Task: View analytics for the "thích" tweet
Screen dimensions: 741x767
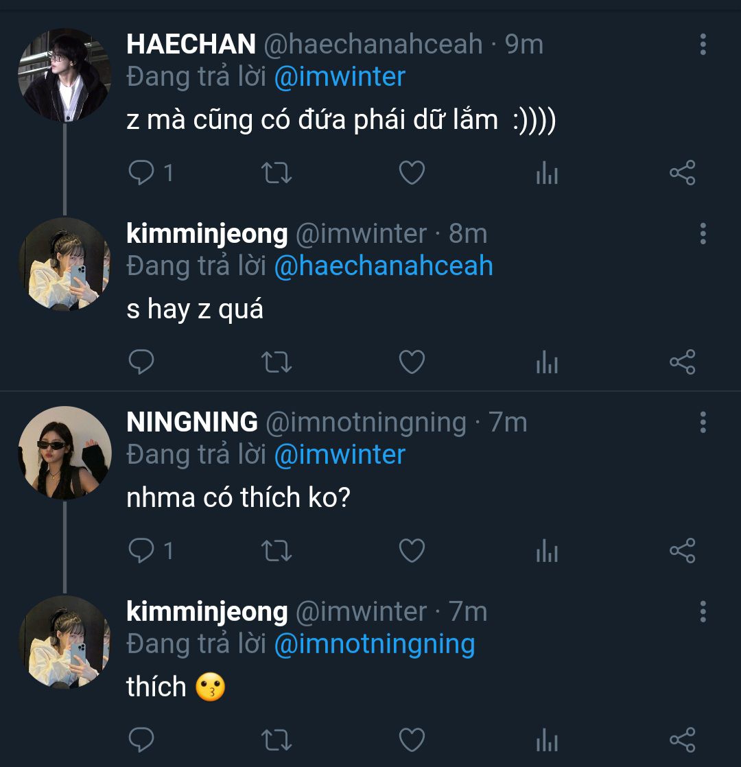Action: pos(547,740)
